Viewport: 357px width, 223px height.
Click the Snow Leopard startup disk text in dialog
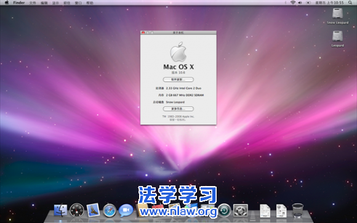point(175,102)
